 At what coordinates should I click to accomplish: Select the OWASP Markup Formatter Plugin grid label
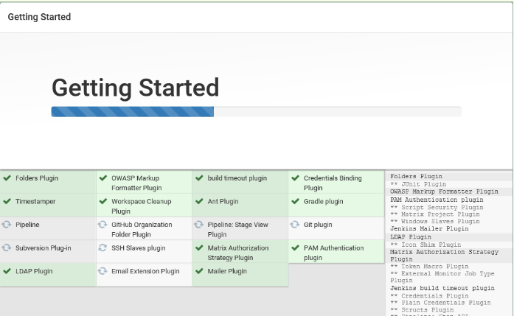(x=136, y=183)
